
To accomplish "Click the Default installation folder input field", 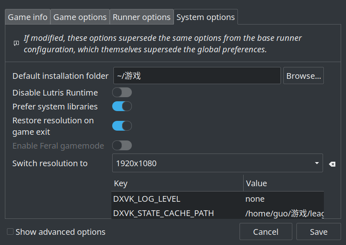I will tap(197, 76).
